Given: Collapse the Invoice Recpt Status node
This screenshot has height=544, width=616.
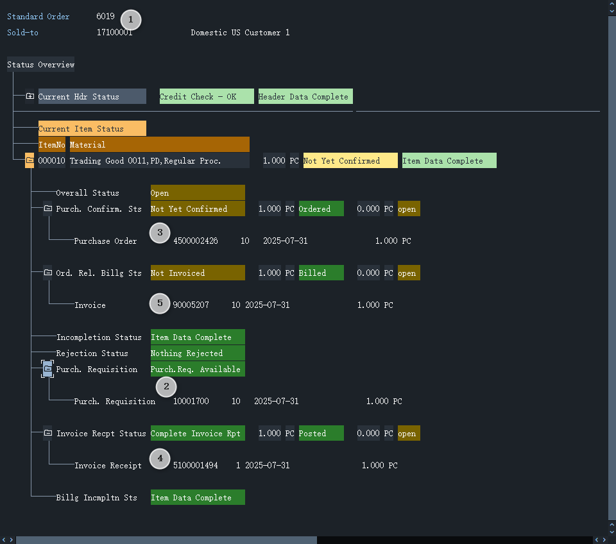Looking at the screenshot, I should tap(47, 433).
